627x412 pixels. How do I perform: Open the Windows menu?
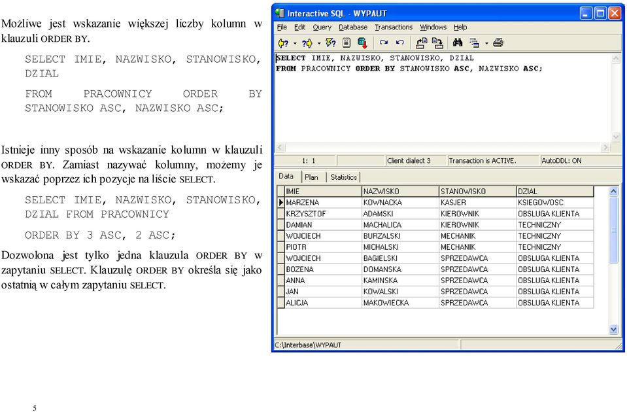433,27
